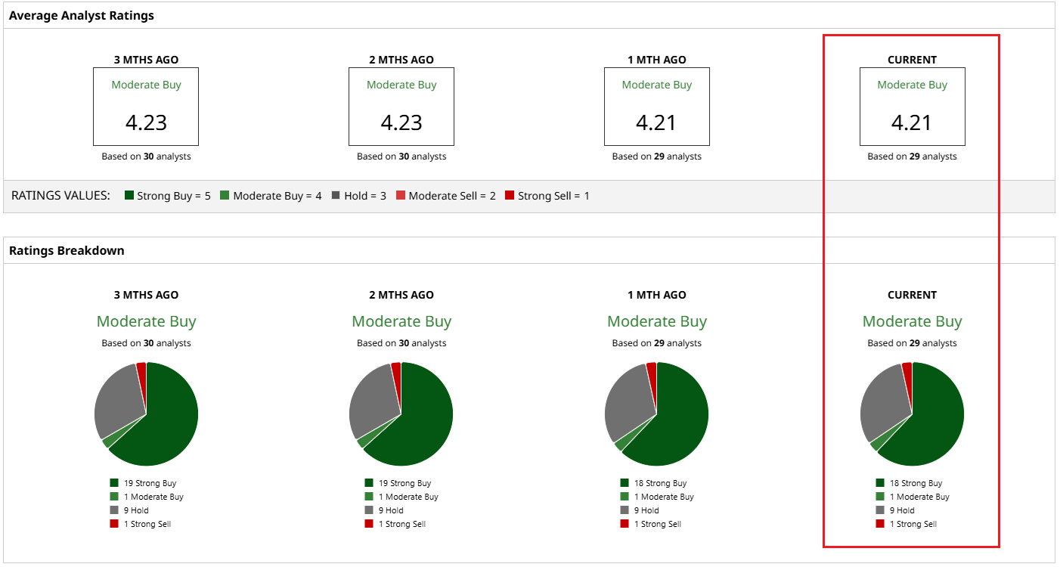Click 'Moderate Sell = 2' legend text
This screenshot has width=1060, height=567.
[452, 196]
